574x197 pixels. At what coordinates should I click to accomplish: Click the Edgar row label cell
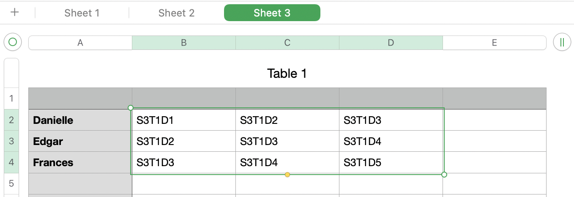point(80,141)
